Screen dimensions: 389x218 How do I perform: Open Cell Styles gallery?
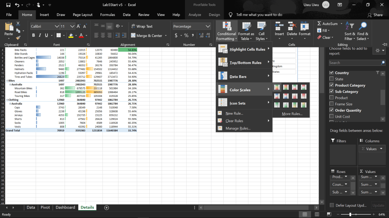(x=261, y=31)
